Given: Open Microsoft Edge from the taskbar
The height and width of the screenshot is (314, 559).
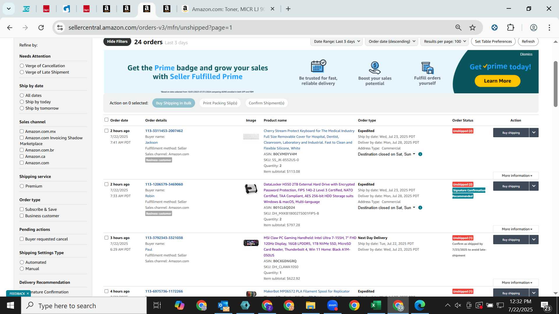Looking at the screenshot, I should (x=420, y=305).
